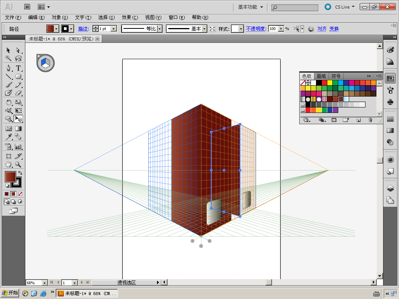The width and height of the screenshot is (399, 299).
Task: Open the 视图(V) menu
Action: (x=153, y=18)
